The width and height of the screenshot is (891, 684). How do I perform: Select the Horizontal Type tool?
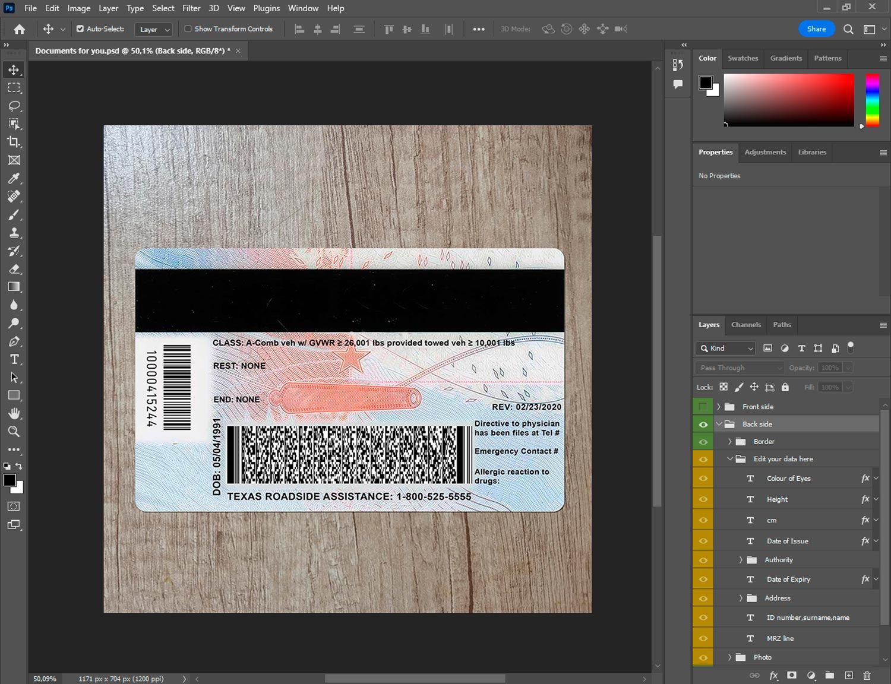[x=14, y=359]
